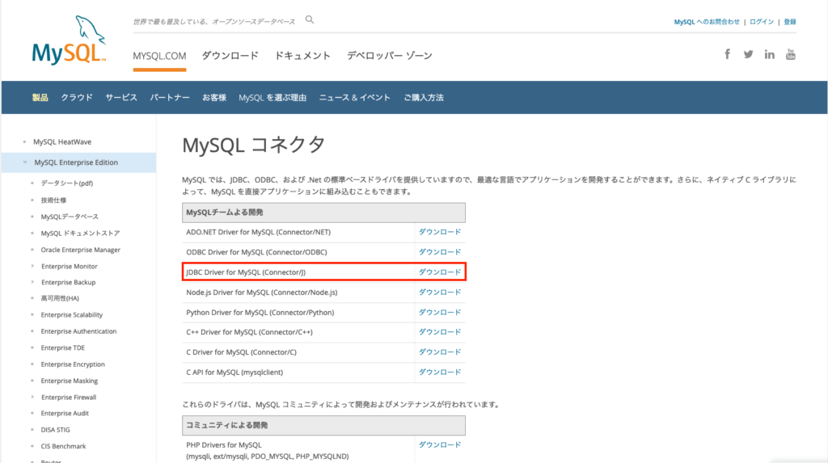
Task: Open the MySQL Twitter icon
Action: [x=748, y=54]
